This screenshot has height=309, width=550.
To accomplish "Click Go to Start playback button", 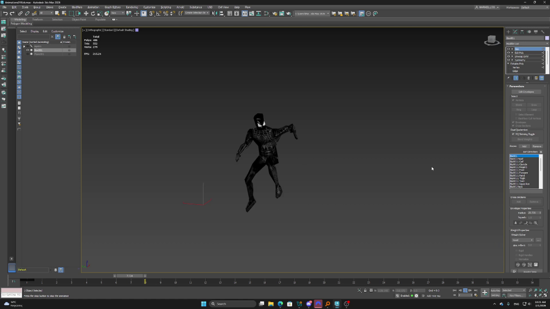I will point(454,290).
